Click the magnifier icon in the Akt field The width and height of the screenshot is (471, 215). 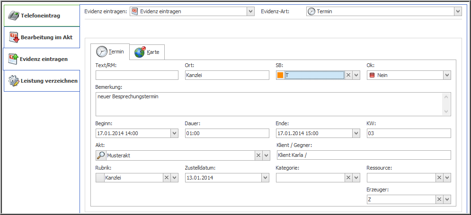point(101,155)
